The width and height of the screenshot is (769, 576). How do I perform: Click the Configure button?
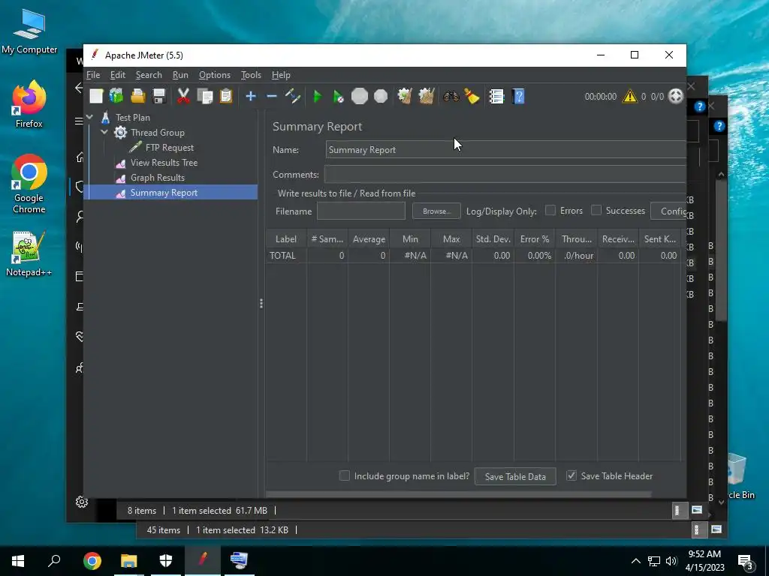(x=669, y=211)
